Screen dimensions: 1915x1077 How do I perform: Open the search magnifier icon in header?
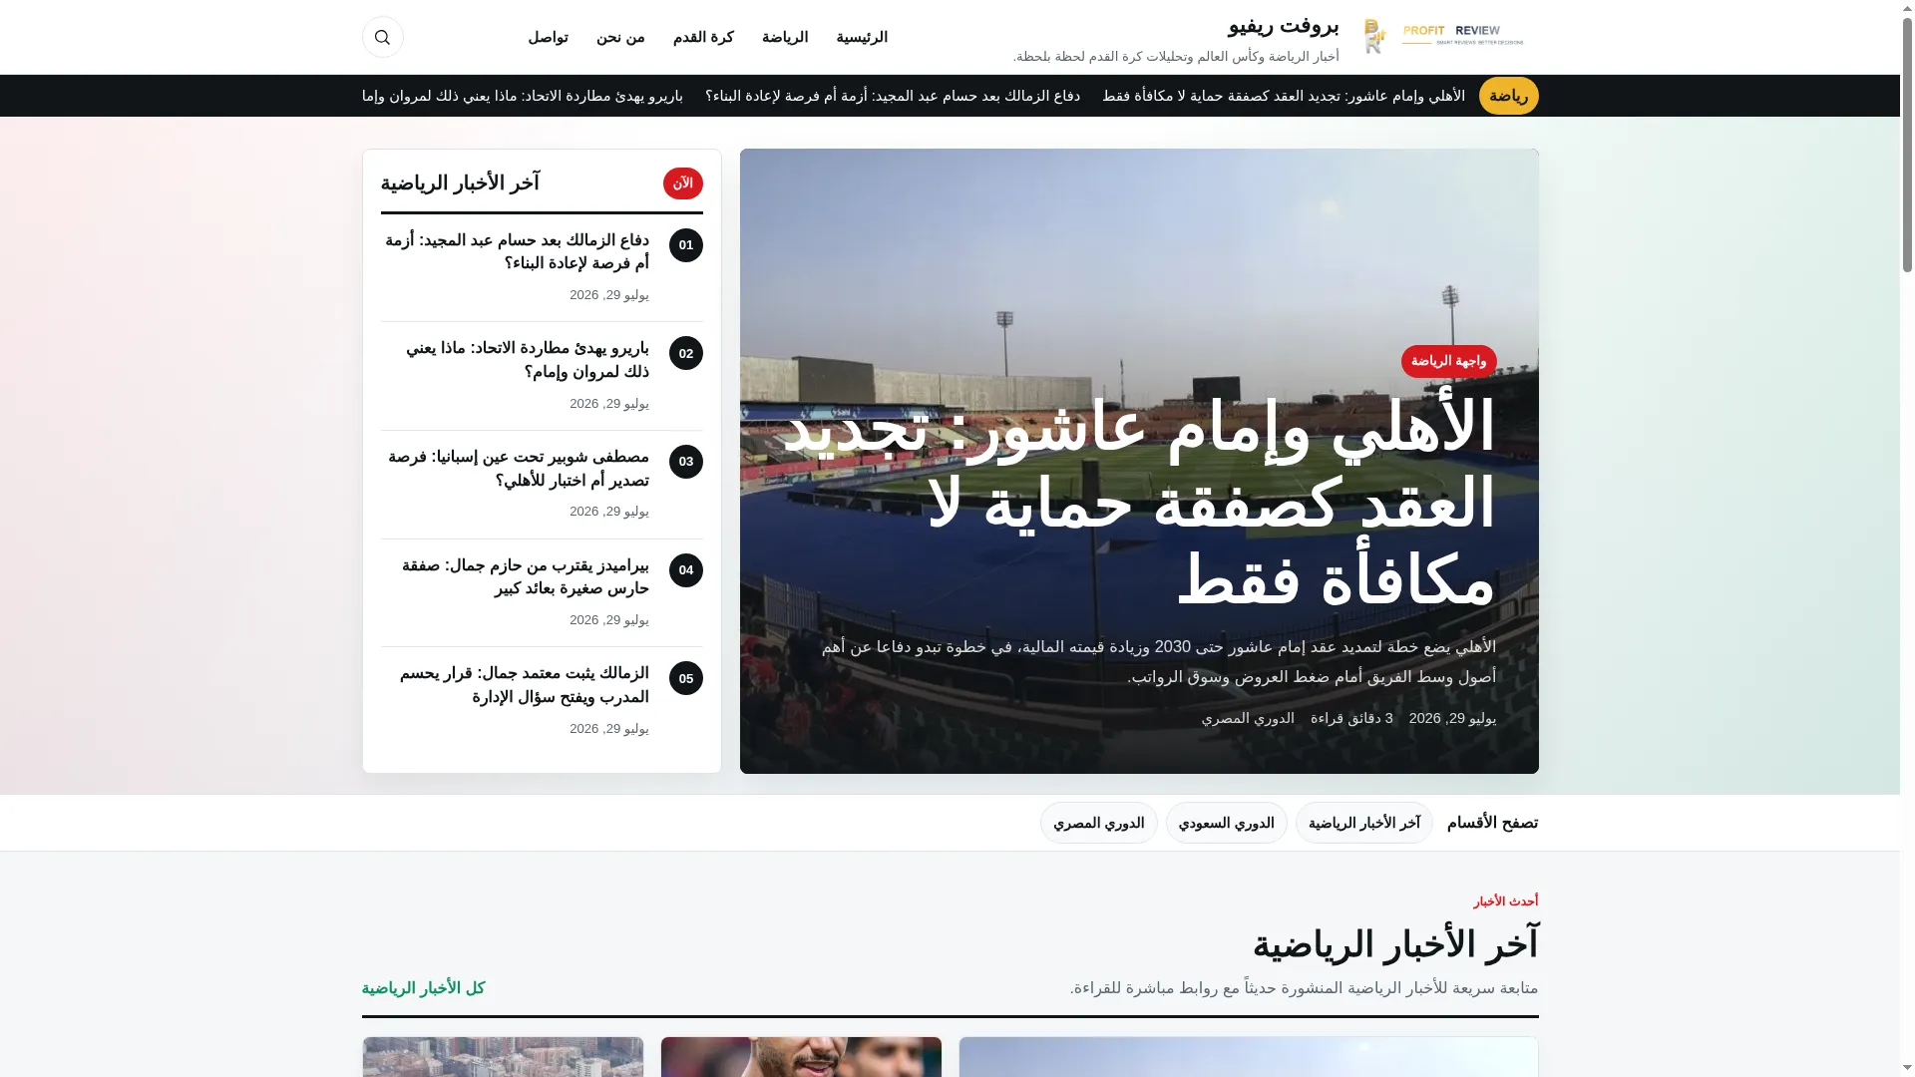(382, 37)
